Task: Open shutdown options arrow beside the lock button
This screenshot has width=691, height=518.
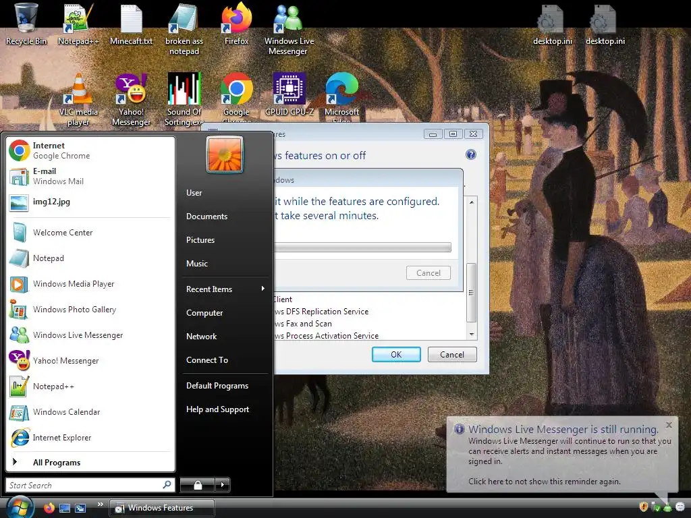Action: (x=223, y=485)
